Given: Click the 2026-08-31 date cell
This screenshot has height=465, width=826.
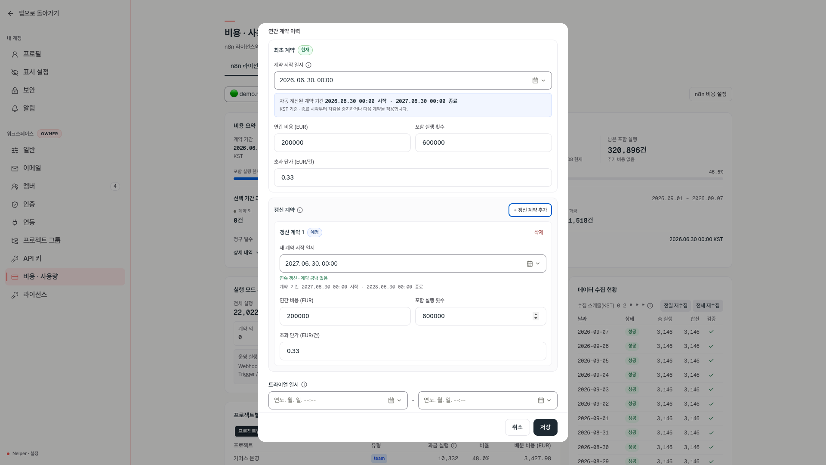Looking at the screenshot, I should (x=593, y=433).
